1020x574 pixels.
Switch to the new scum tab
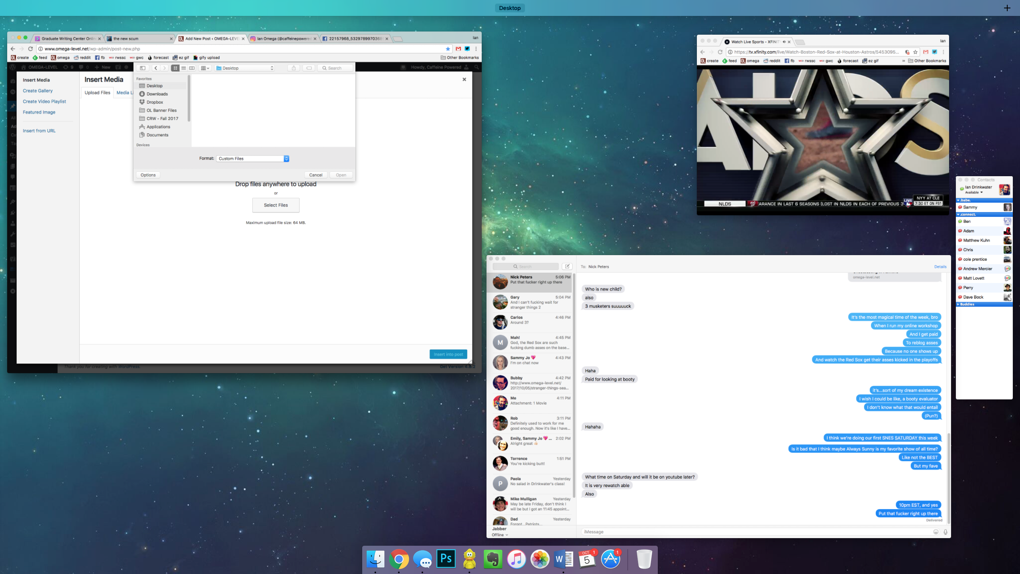click(139, 39)
